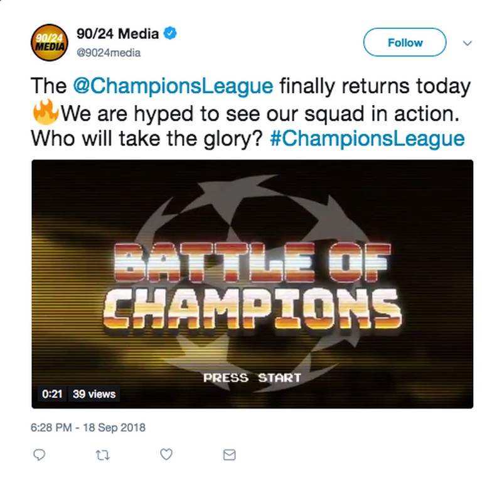
Task: Play the Battle of Champions video
Action: (252, 284)
